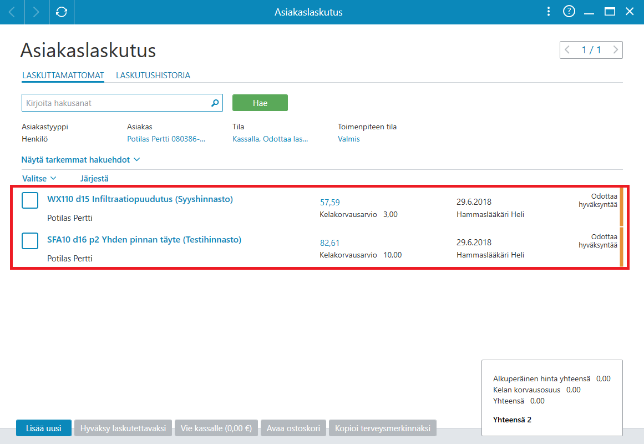Click the magnifier icon in search field
Viewport: 644px width, 444px height.
[x=215, y=103]
